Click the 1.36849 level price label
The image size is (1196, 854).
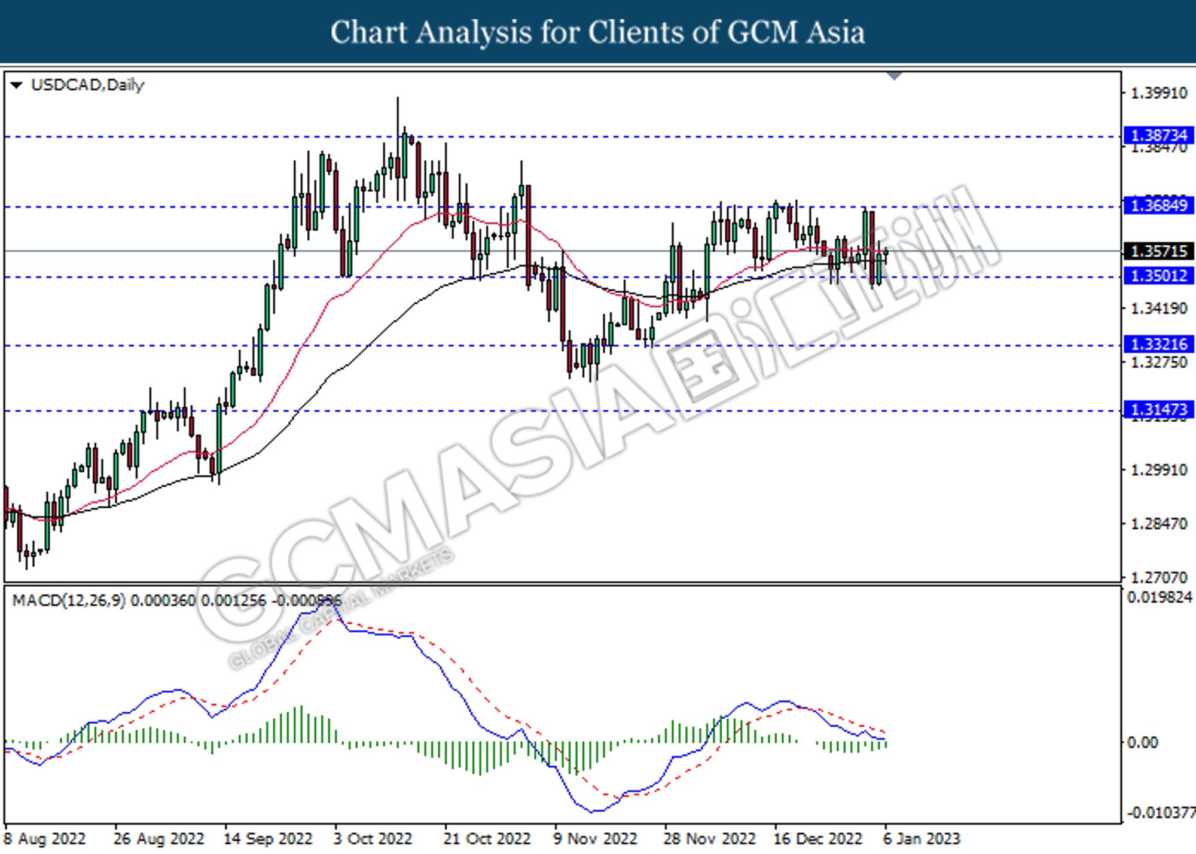coord(1158,206)
